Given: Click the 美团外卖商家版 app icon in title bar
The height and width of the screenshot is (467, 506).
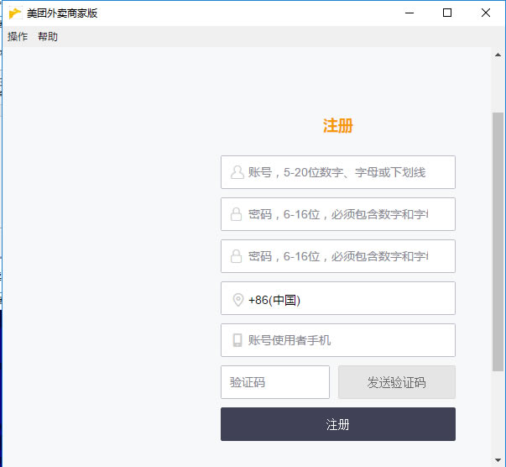Looking at the screenshot, I should click(15, 13).
